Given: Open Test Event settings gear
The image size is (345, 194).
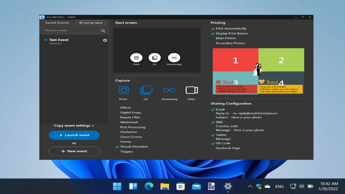Looking at the screenshot, I should [x=105, y=40].
